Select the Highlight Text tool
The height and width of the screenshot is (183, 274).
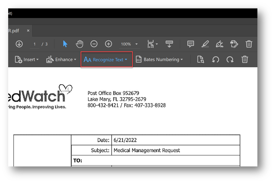click(205, 44)
